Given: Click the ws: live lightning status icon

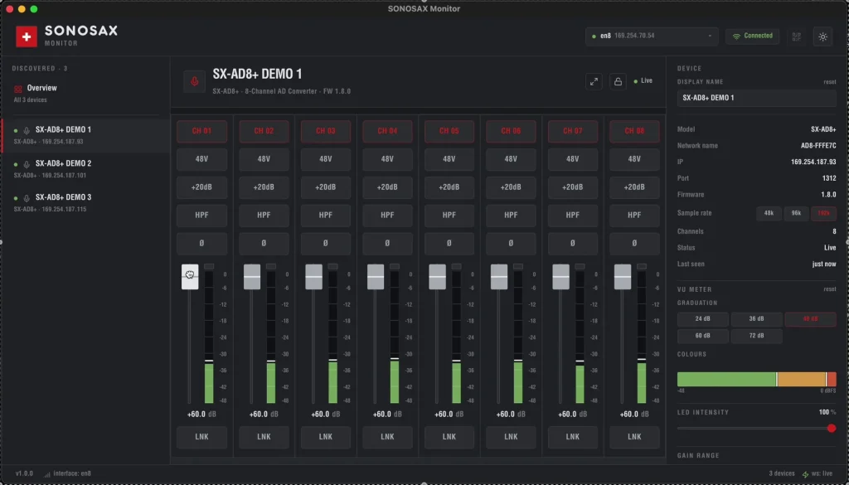Looking at the screenshot, I should tap(805, 474).
